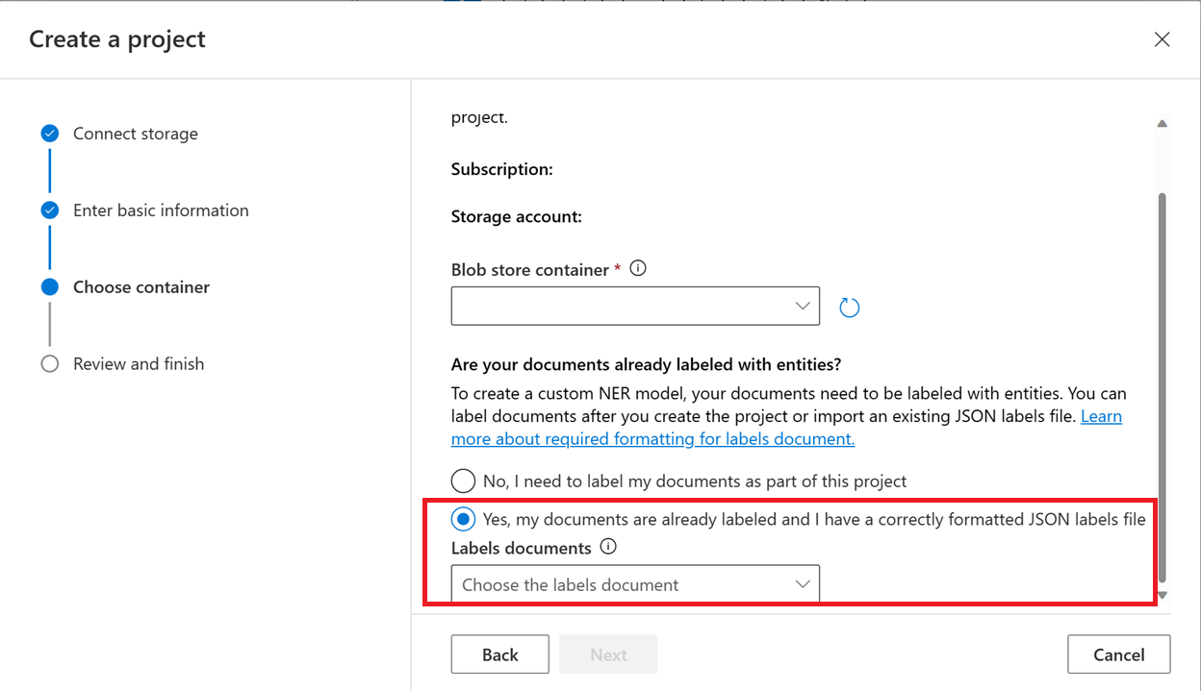Open the Blob store container dropdown

pyautogui.click(x=635, y=306)
